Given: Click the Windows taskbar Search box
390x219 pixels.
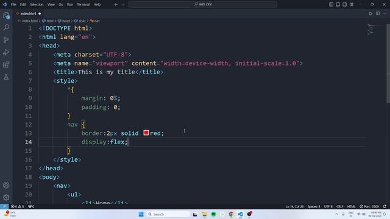Looking at the screenshot, I should pyautogui.click(x=168, y=214).
